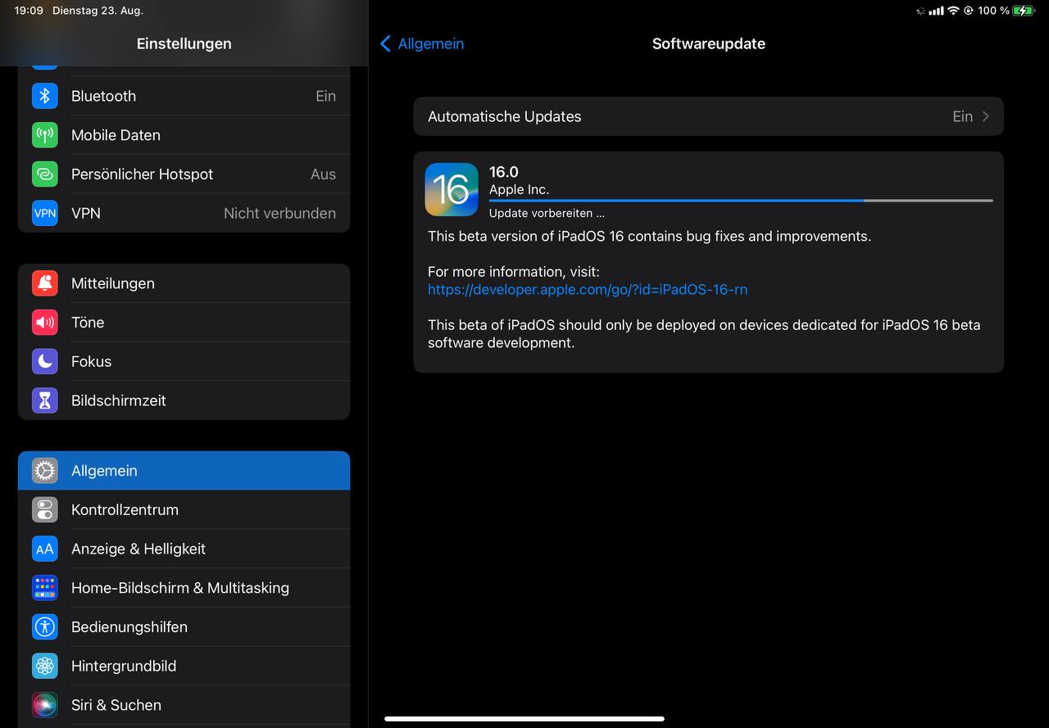Select Allgemein in the sidebar
This screenshot has height=728, width=1049.
click(x=184, y=471)
